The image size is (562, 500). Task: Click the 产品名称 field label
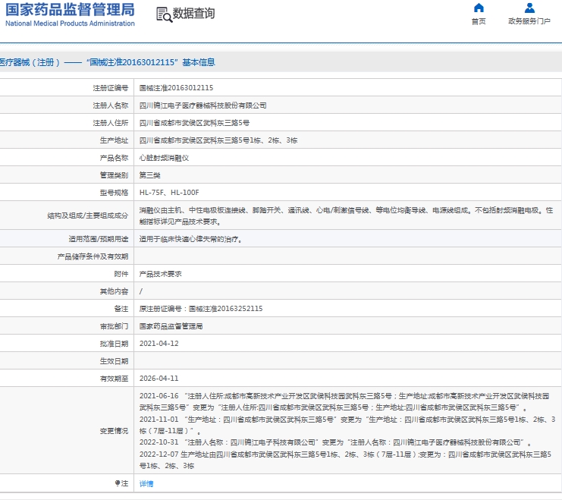click(114, 158)
